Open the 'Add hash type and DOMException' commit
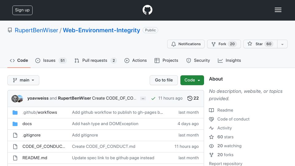The image size is (295, 166). (105, 124)
